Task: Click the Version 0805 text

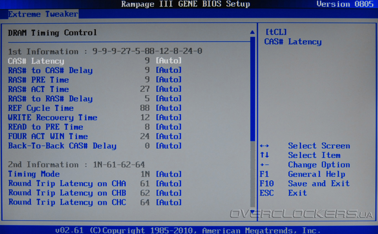Action: coord(345,4)
